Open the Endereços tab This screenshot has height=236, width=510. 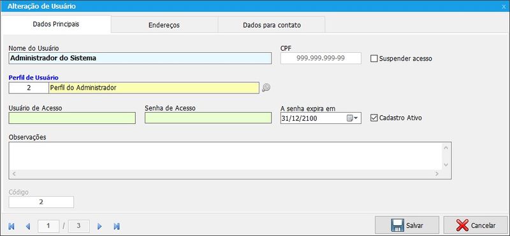[x=164, y=25]
